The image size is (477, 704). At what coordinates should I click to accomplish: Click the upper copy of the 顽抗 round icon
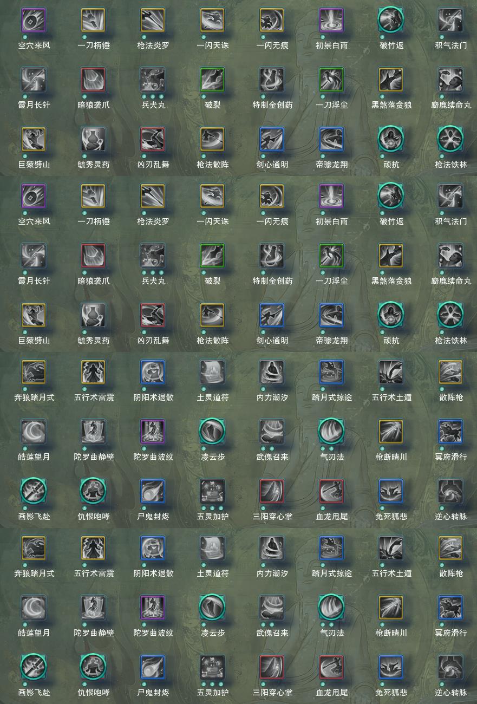pos(391,139)
